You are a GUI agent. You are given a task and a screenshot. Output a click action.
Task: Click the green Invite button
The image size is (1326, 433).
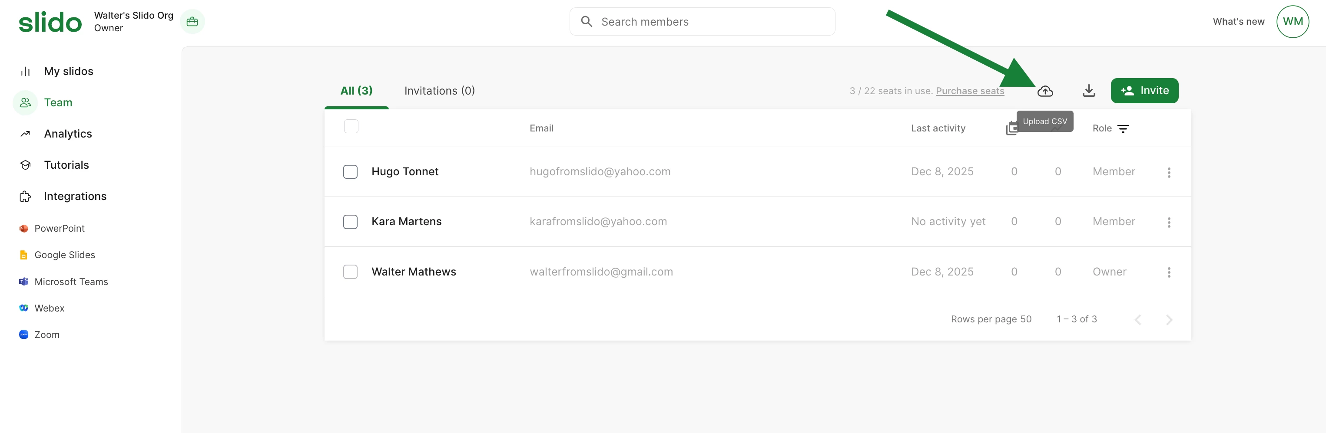click(1144, 91)
